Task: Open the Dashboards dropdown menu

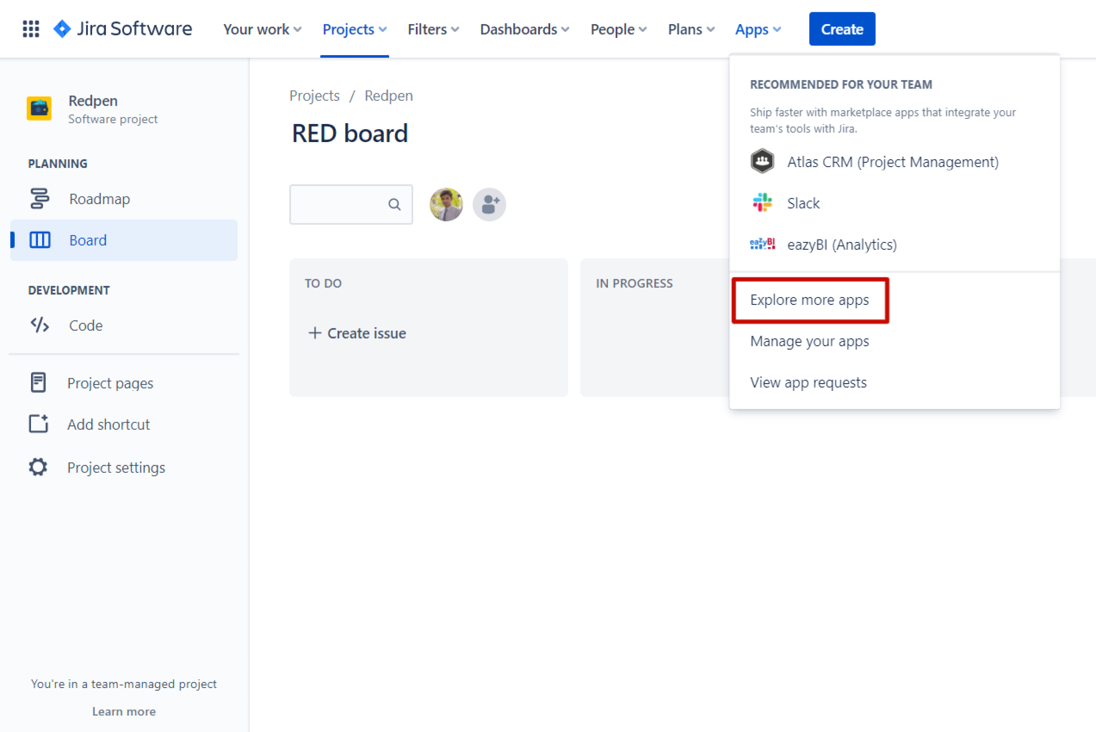Action: 525,29
